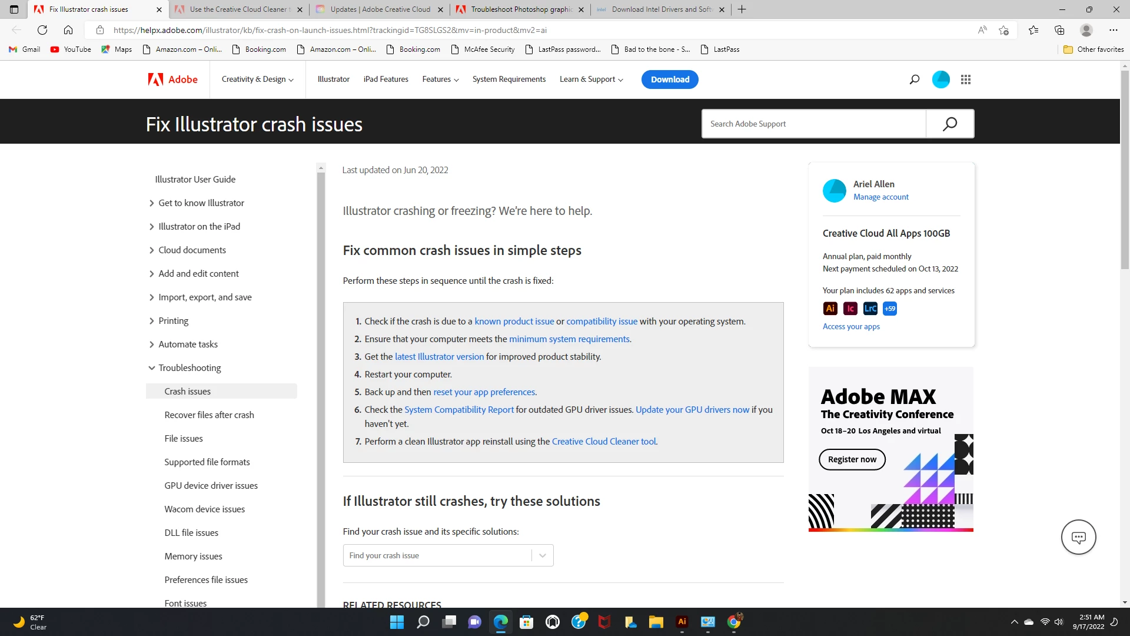Open the Learn & Support menu
The height and width of the screenshot is (636, 1130).
[x=591, y=79]
